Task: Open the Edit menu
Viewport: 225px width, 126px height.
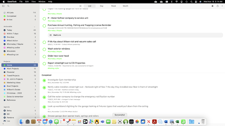Action: (27, 2)
